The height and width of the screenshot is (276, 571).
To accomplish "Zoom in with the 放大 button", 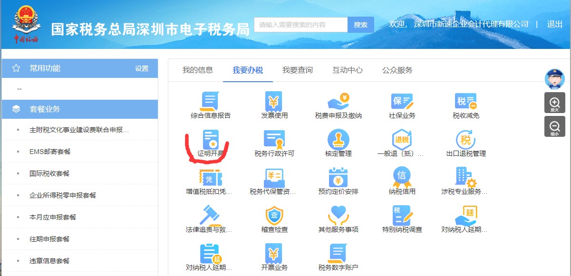I will 554,103.
